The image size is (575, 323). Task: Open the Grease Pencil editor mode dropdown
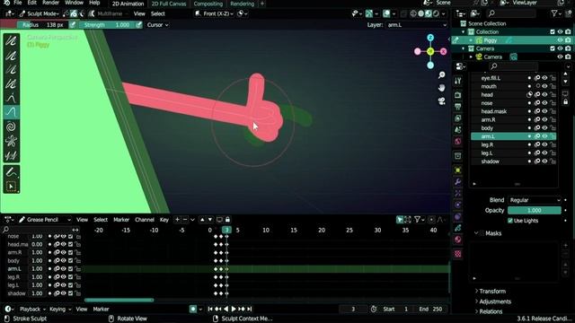(44, 220)
